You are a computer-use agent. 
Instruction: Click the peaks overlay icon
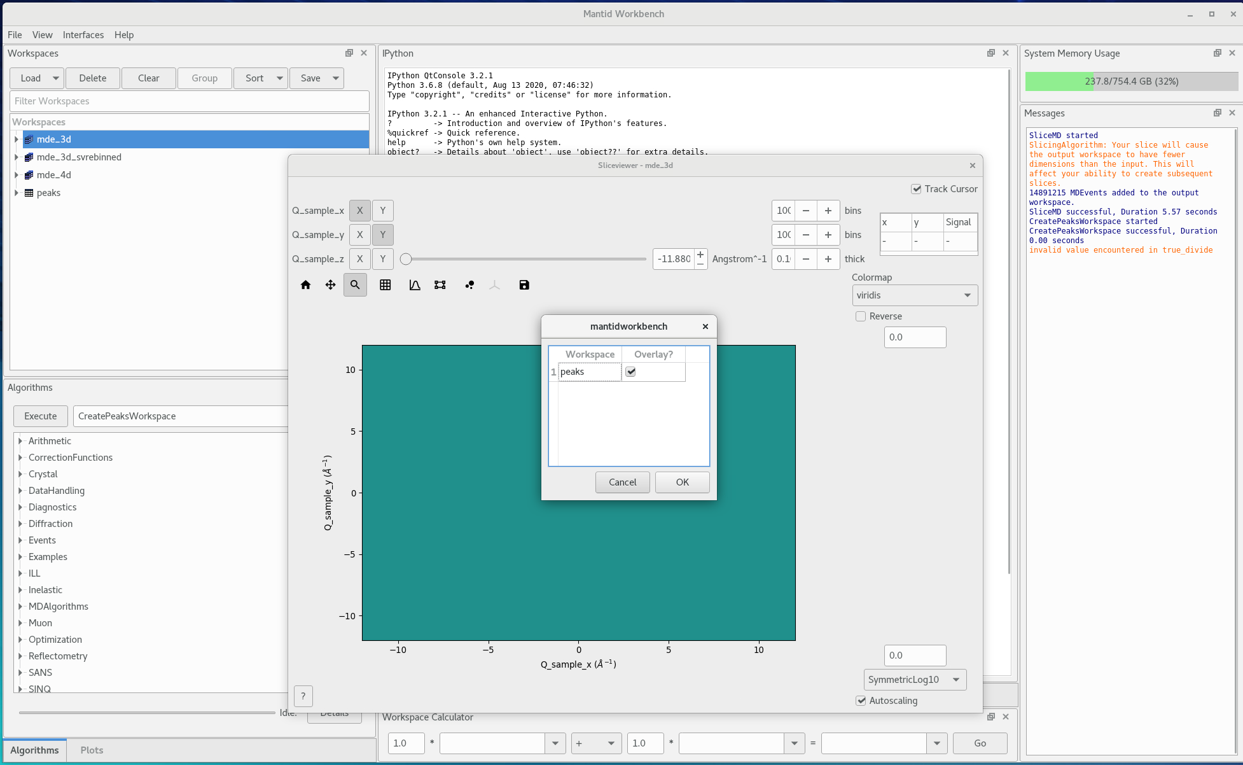coord(469,285)
